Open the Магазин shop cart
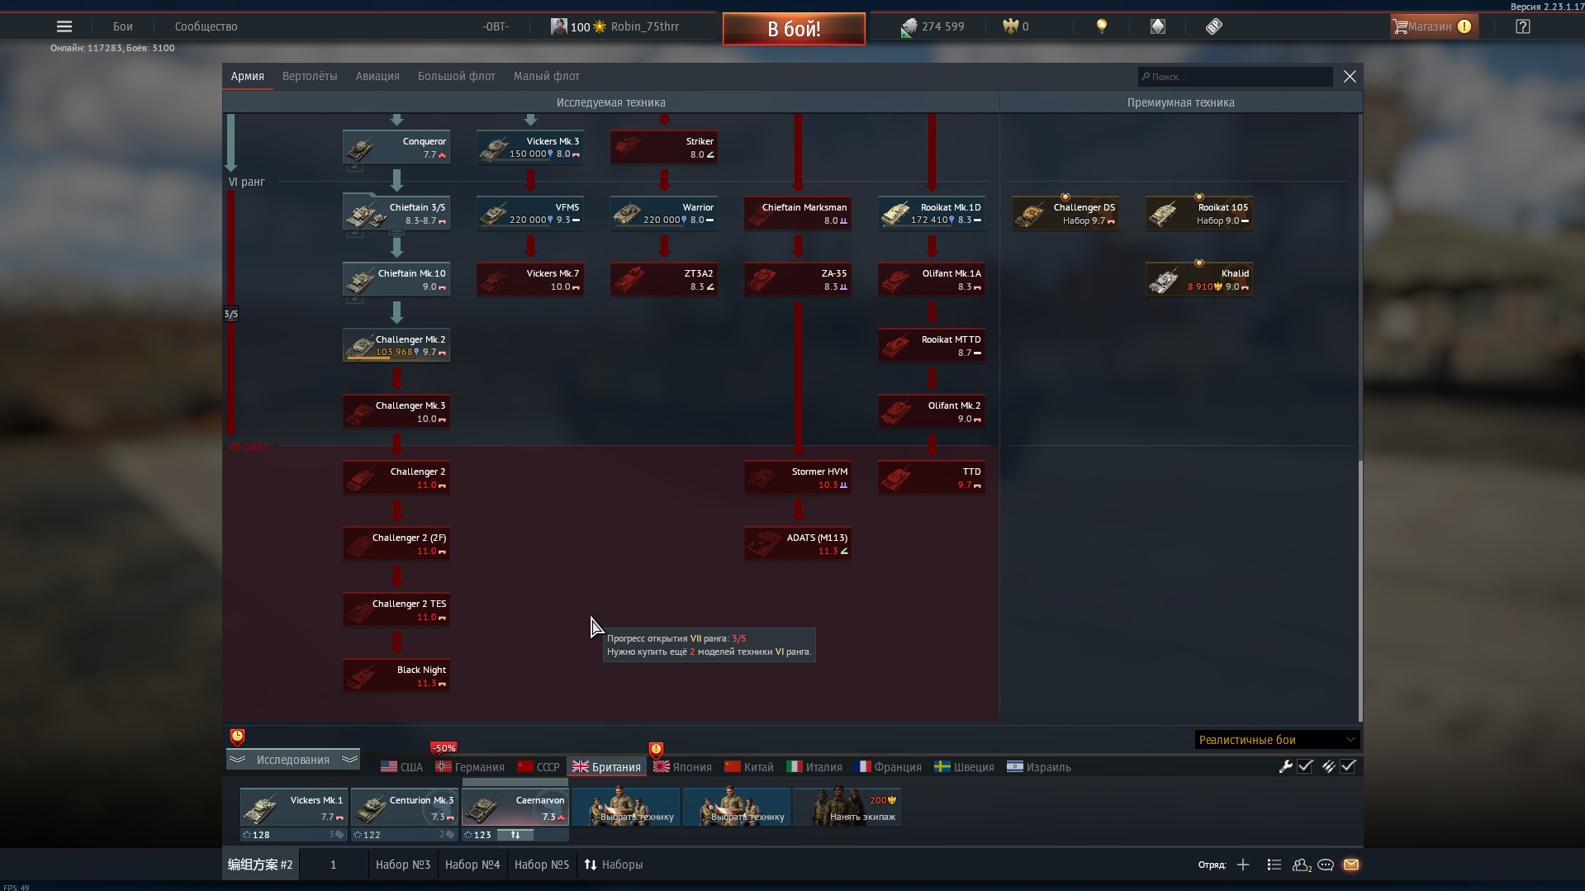Viewport: 1585px width, 891px height. click(x=1432, y=26)
